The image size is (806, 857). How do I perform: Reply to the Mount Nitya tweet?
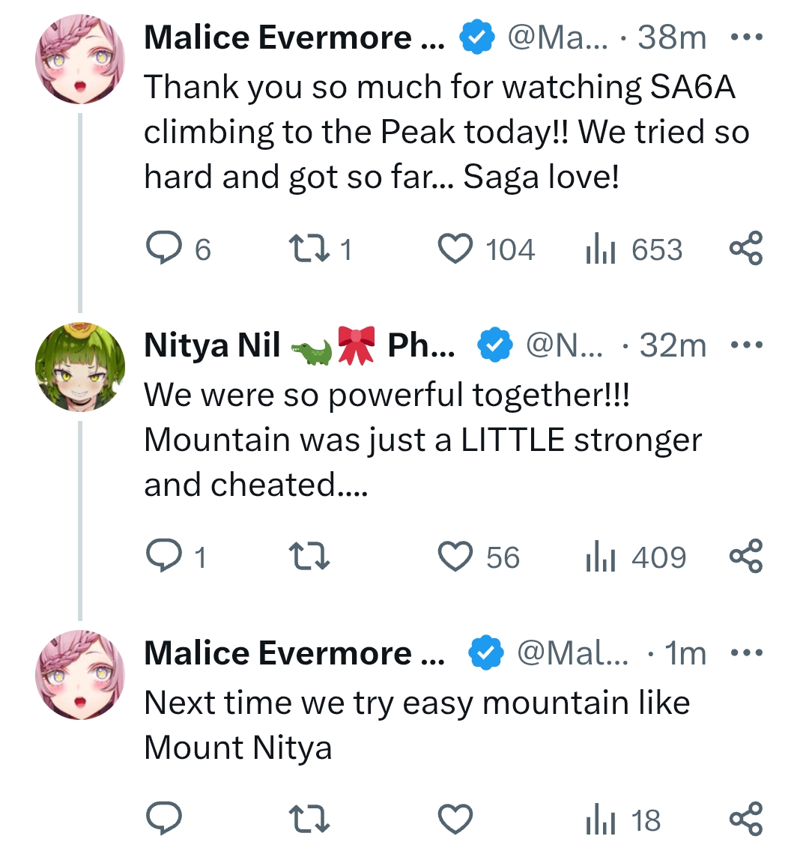coord(163,819)
